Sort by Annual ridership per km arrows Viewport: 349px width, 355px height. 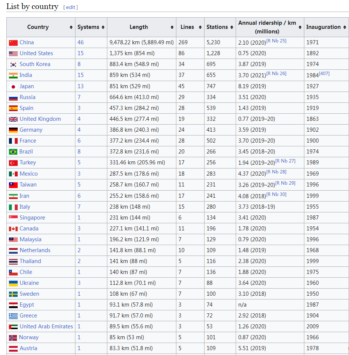point(300,27)
